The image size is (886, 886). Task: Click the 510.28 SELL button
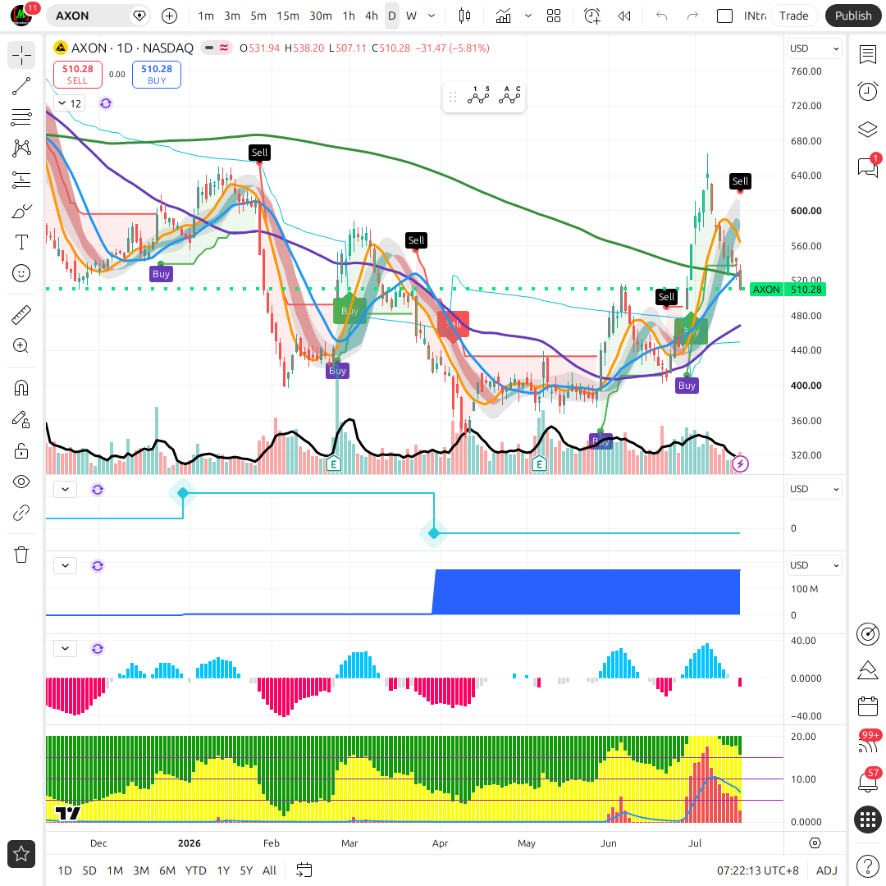coord(78,74)
